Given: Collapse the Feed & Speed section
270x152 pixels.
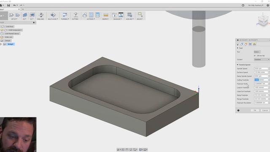Looking at the screenshot, I should click(x=238, y=65).
